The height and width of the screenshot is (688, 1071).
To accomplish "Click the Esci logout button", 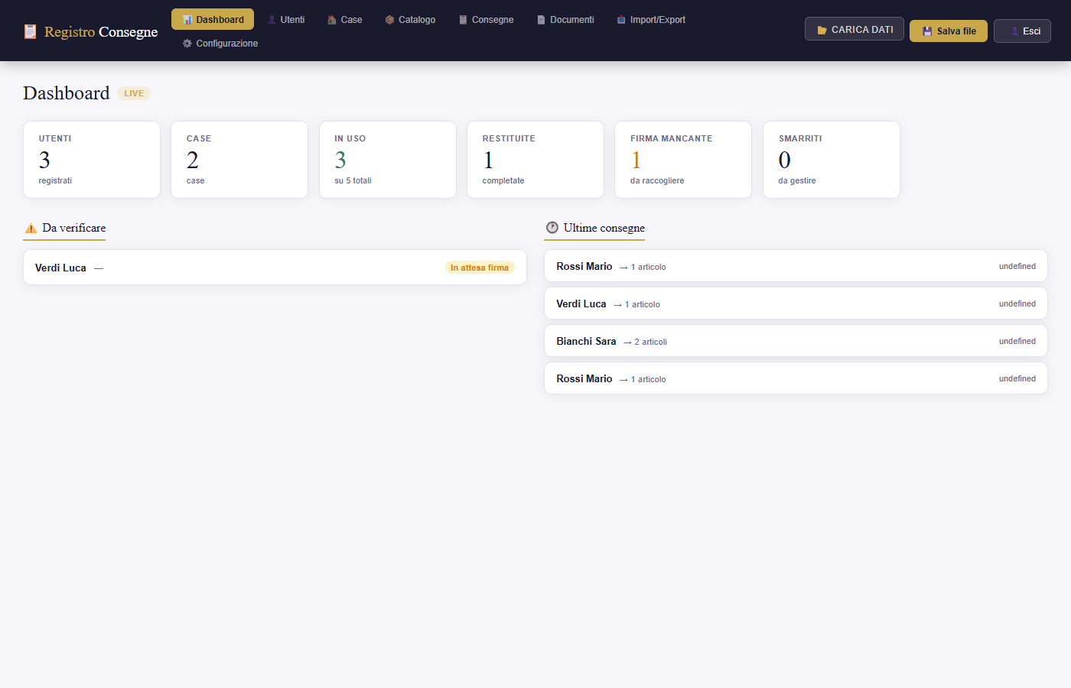I will (1022, 31).
